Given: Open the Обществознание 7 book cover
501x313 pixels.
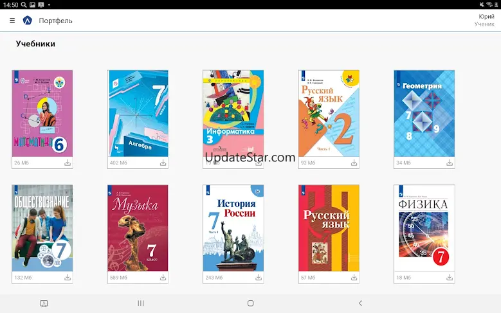Looking at the screenshot, I should click(42, 228).
